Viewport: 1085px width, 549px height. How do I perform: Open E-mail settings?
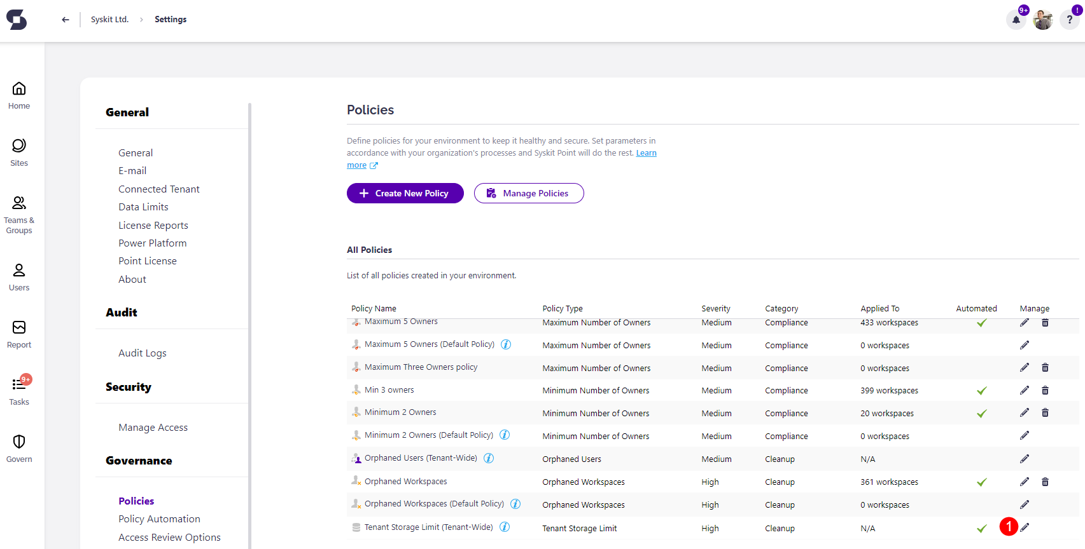click(x=132, y=171)
